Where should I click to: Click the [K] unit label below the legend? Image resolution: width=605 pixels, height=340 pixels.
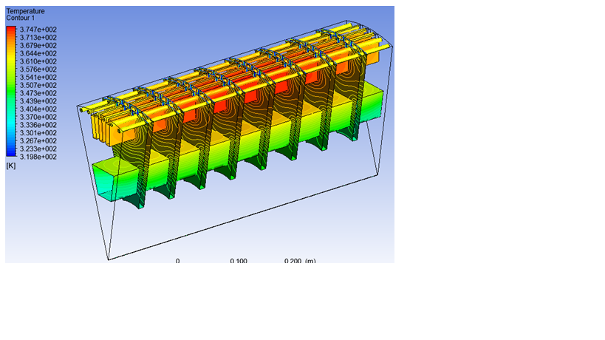tap(11, 166)
